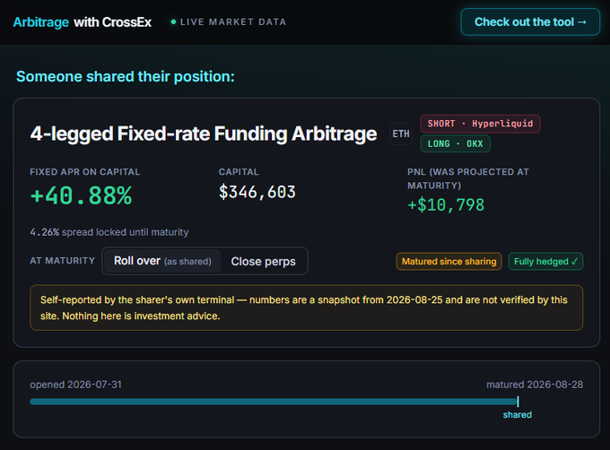Click the 'SHORT · Hyperliquid' tag
Screen dimensions: 610x450
(480, 124)
